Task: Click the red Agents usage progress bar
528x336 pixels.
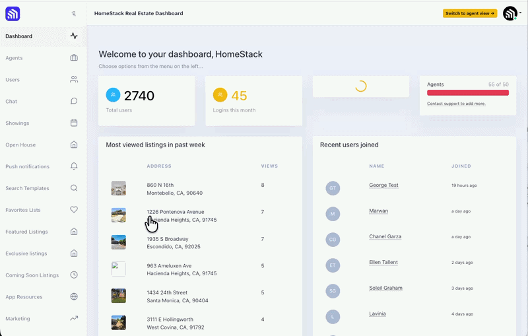Action: coord(468,92)
